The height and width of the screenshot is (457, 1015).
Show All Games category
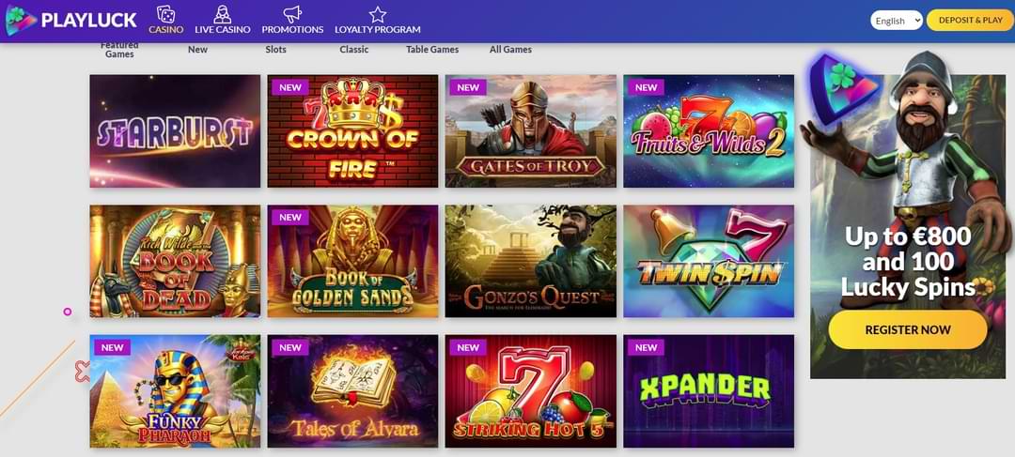tap(510, 49)
